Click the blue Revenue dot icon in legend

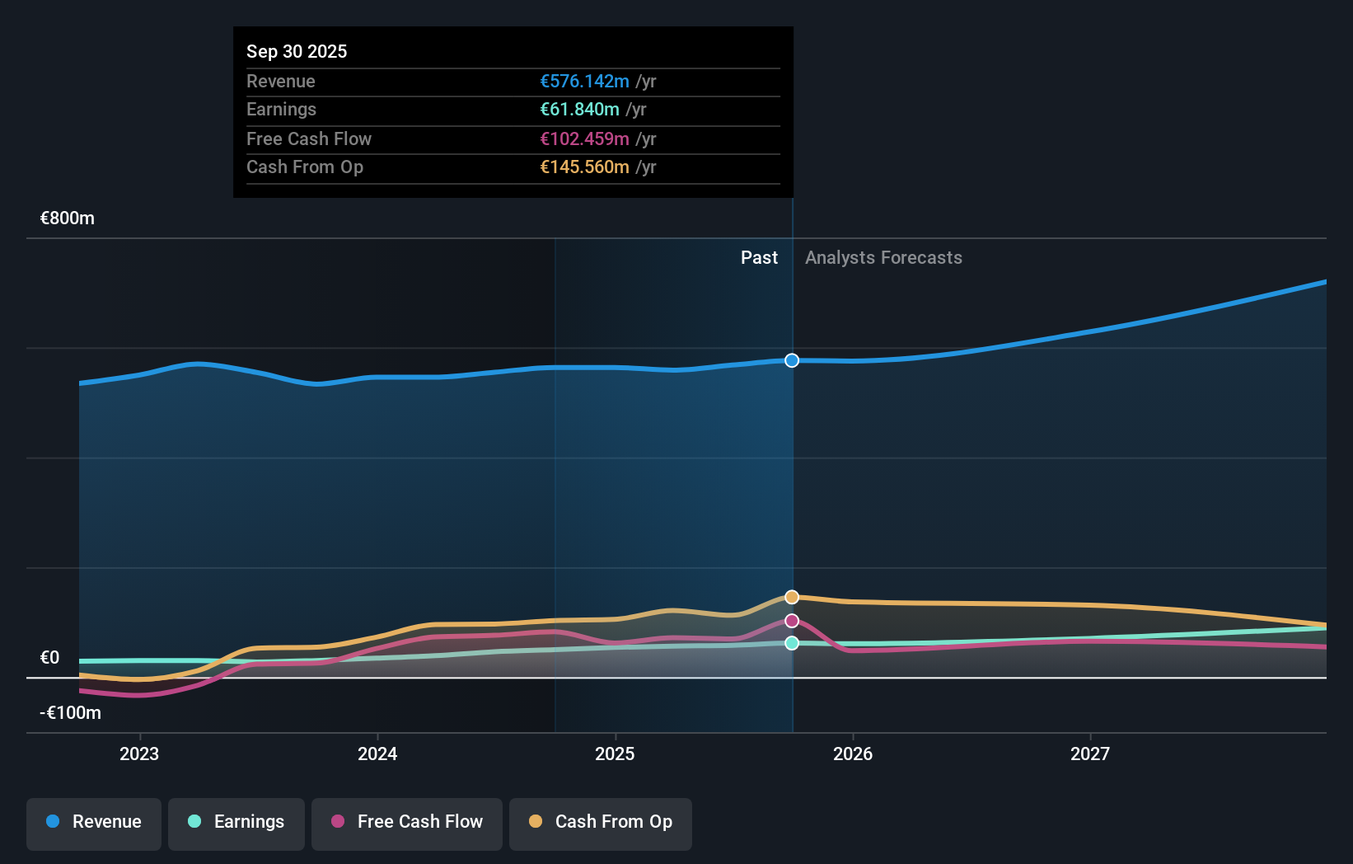(x=53, y=822)
